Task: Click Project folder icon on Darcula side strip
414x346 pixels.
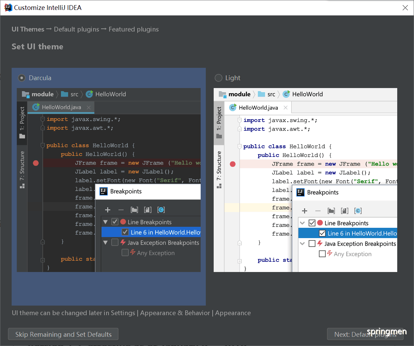Action: click(x=22, y=136)
